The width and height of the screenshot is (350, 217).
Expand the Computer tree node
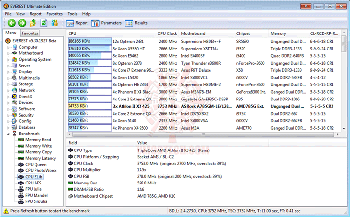point(8,47)
